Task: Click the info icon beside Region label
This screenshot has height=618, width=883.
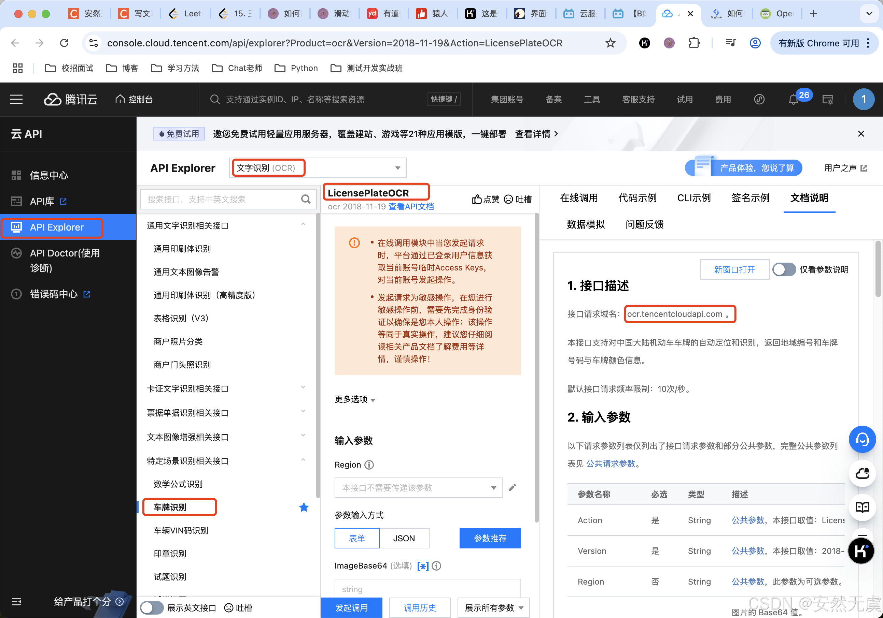Action: point(369,465)
